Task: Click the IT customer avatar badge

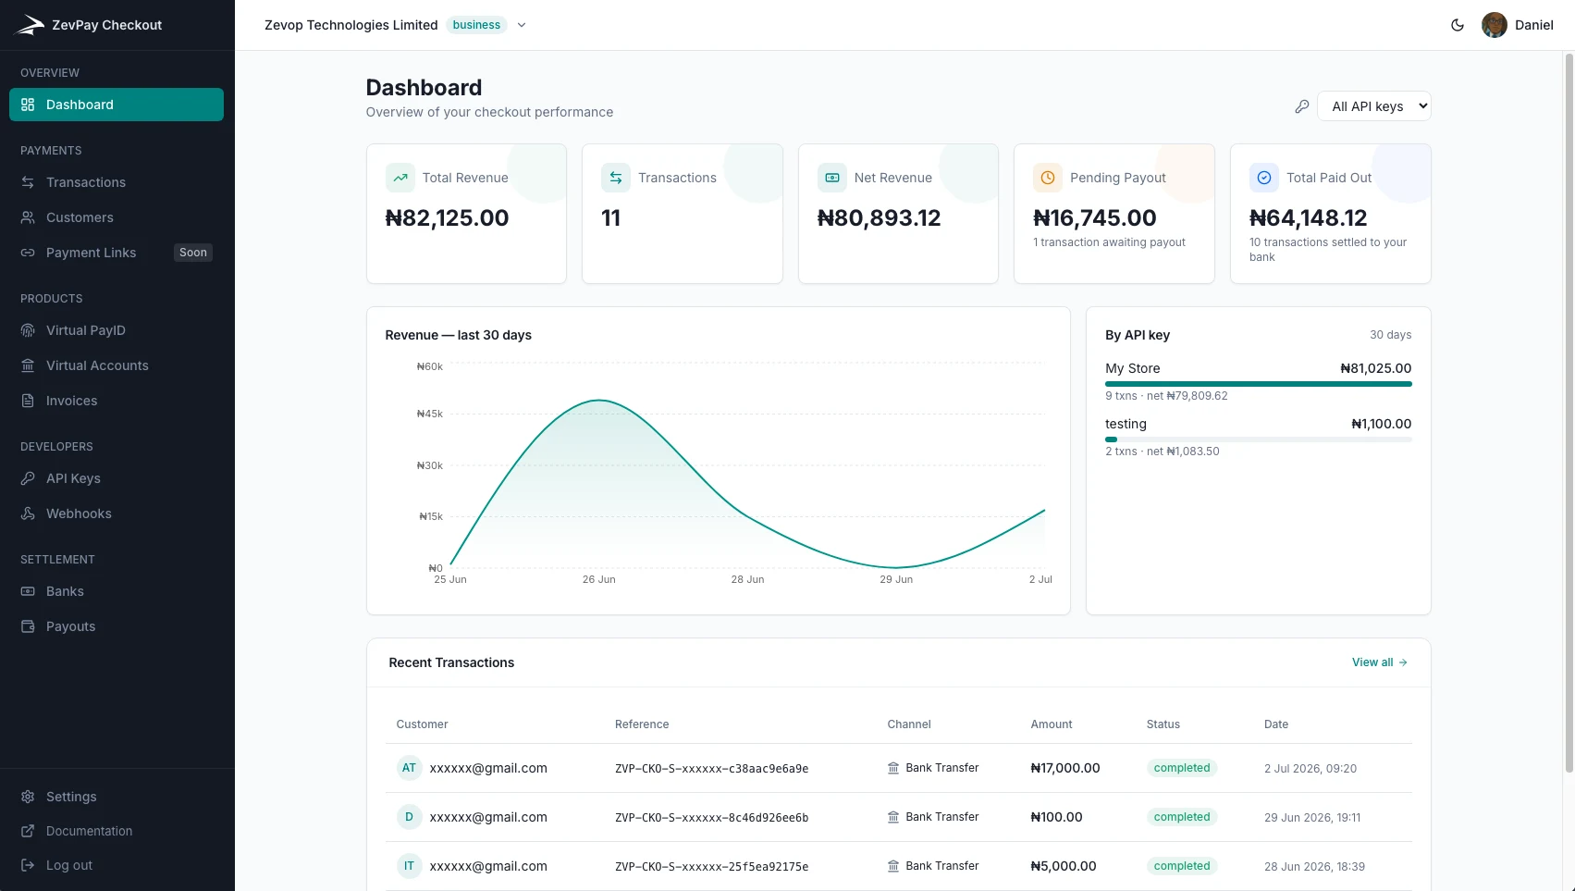Action: [x=409, y=866]
